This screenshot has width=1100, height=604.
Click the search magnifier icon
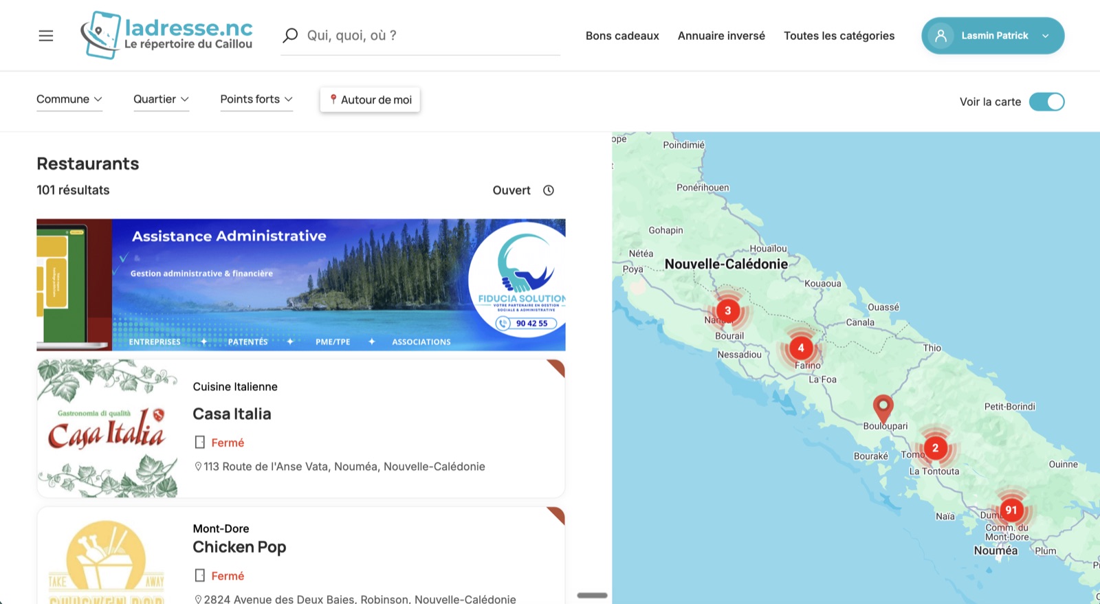click(x=290, y=35)
